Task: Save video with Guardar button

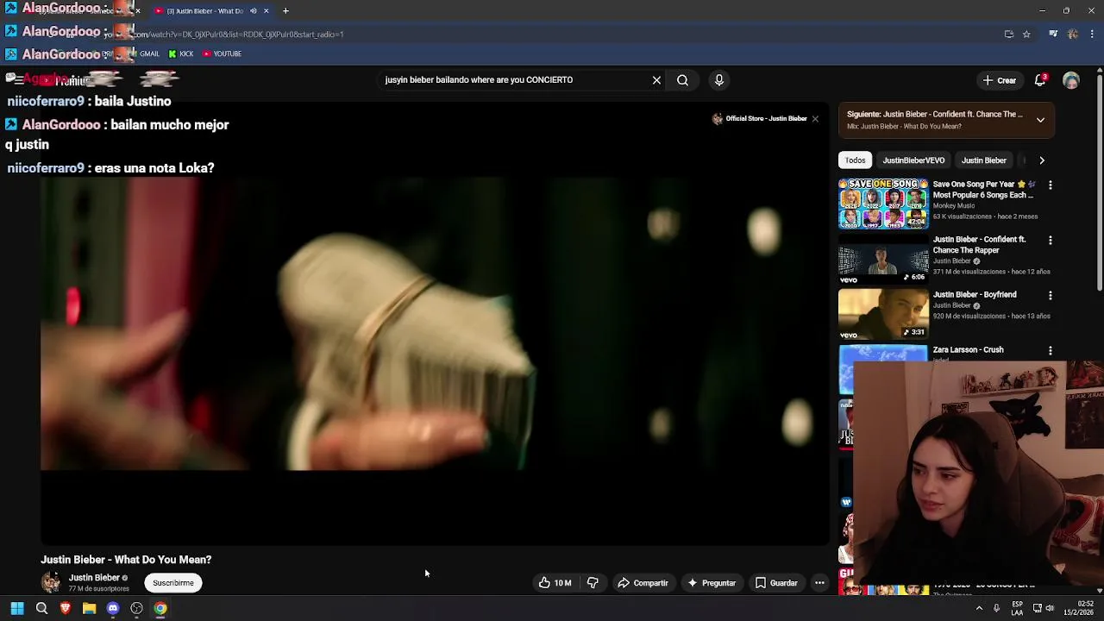Action: [x=776, y=583]
